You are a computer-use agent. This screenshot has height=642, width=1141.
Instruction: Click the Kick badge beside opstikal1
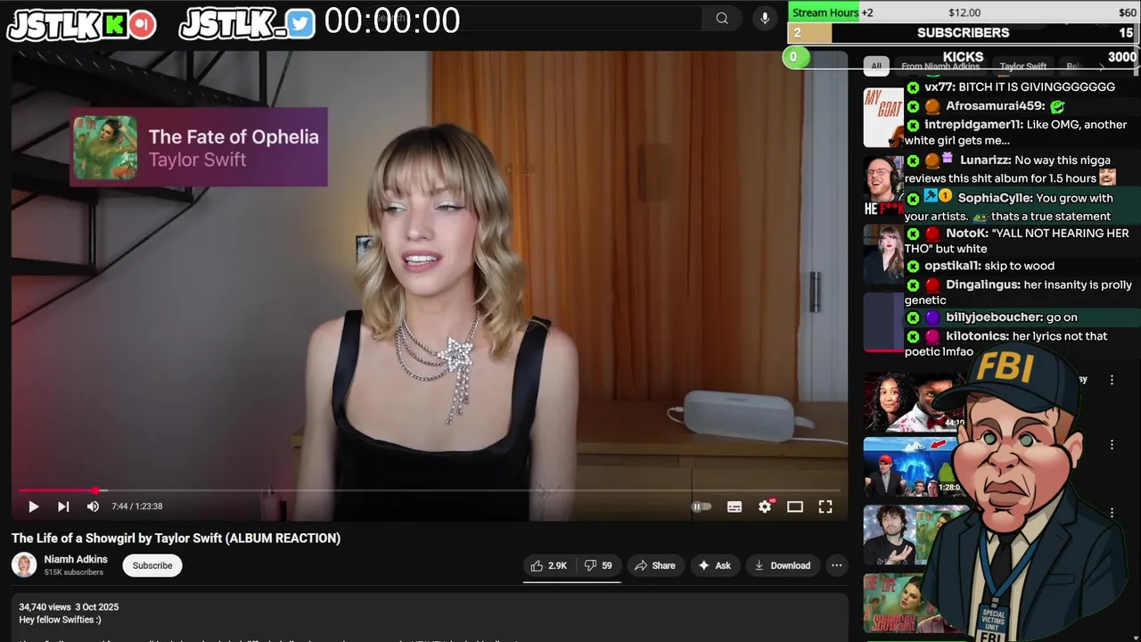tap(913, 267)
